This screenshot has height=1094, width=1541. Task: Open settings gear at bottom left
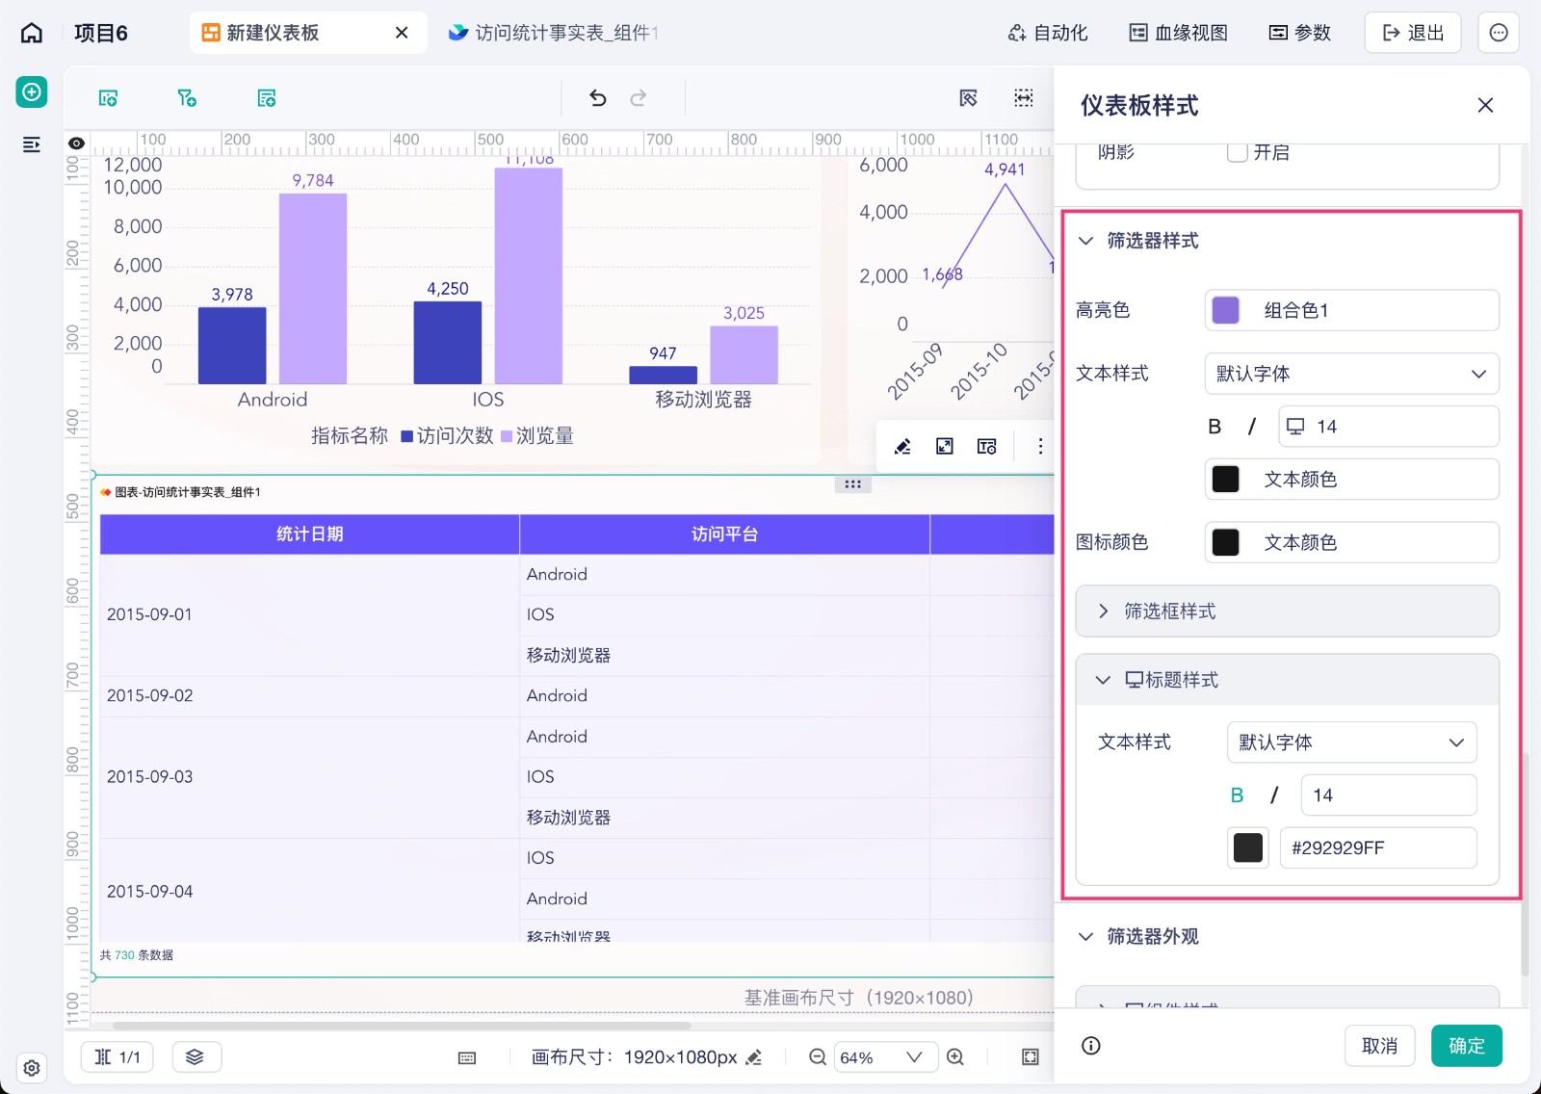click(x=32, y=1068)
